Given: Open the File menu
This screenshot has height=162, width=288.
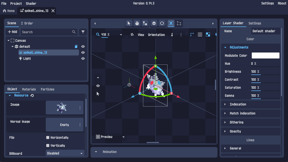Looking at the screenshot, I should pyautogui.click(x=4, y=3).
